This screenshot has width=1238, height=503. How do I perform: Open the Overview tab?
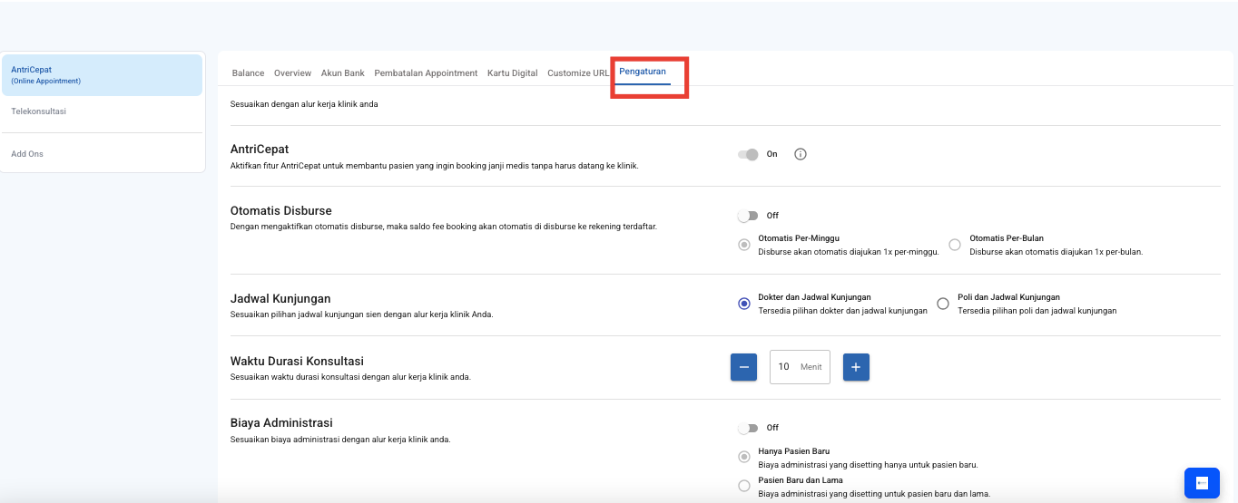[292, 73]
